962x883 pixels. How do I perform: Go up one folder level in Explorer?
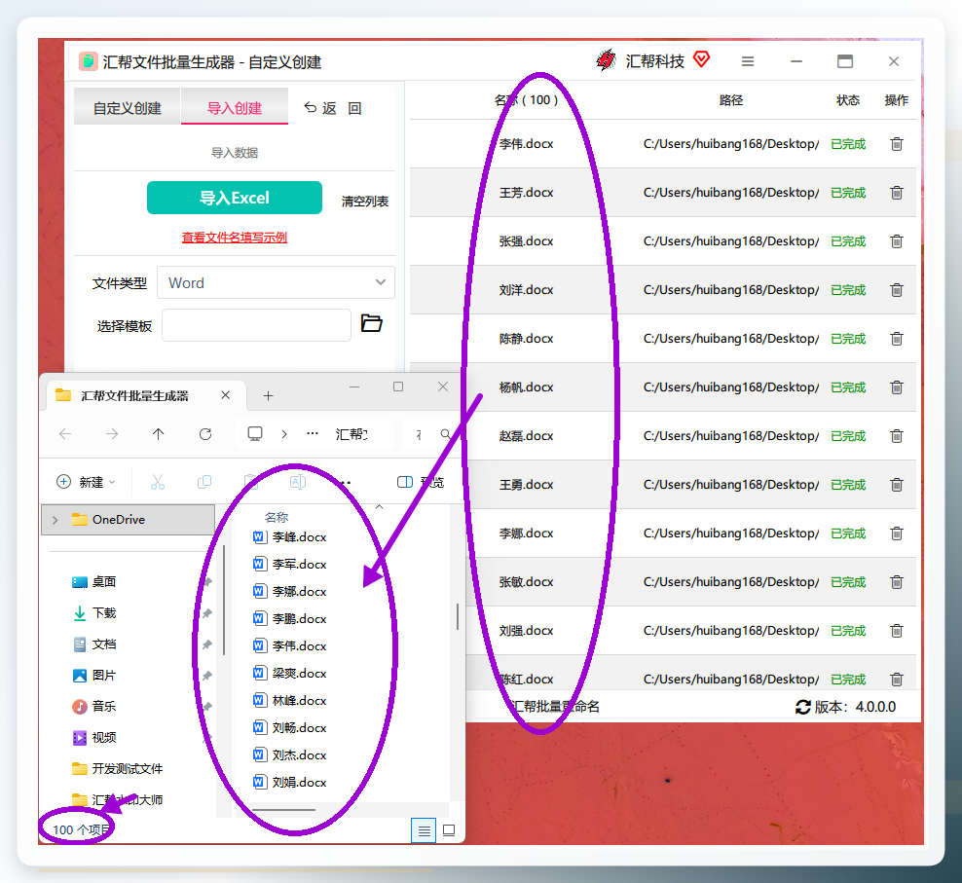pos(159,434)
